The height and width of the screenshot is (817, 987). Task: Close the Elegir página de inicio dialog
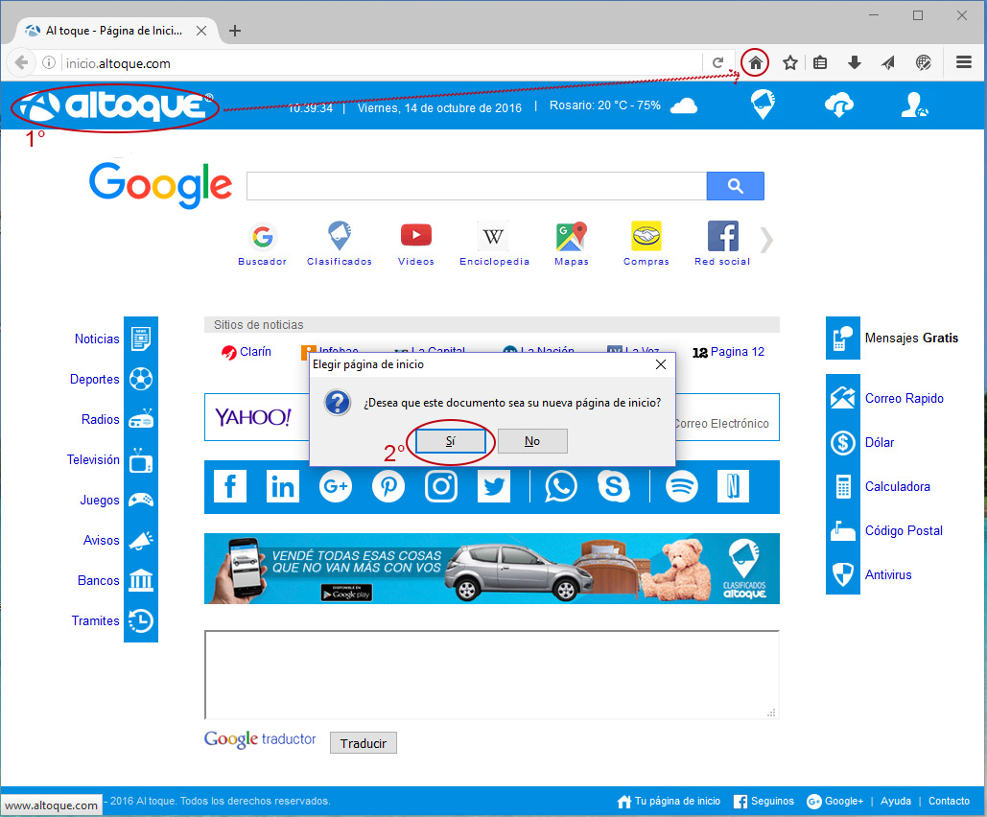pyautogui.click(x=661, y=364)
